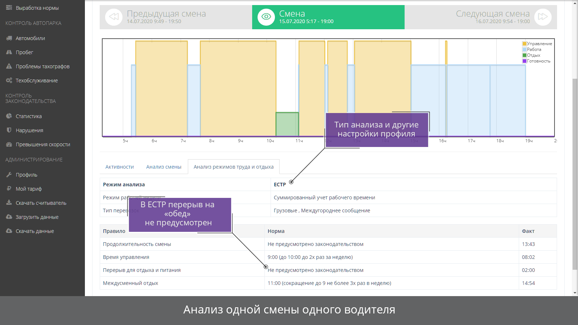Click the Пробег road icon
This screenshot has height=325, width=578.
coord(9,52)
